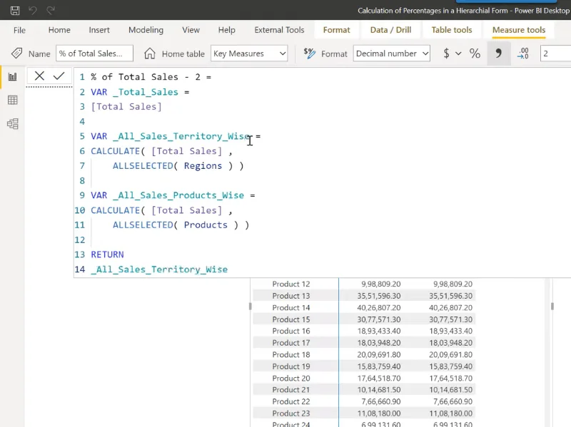
Task: Click the first 35,51,596.30 value cell
Action: click(379, 296)
